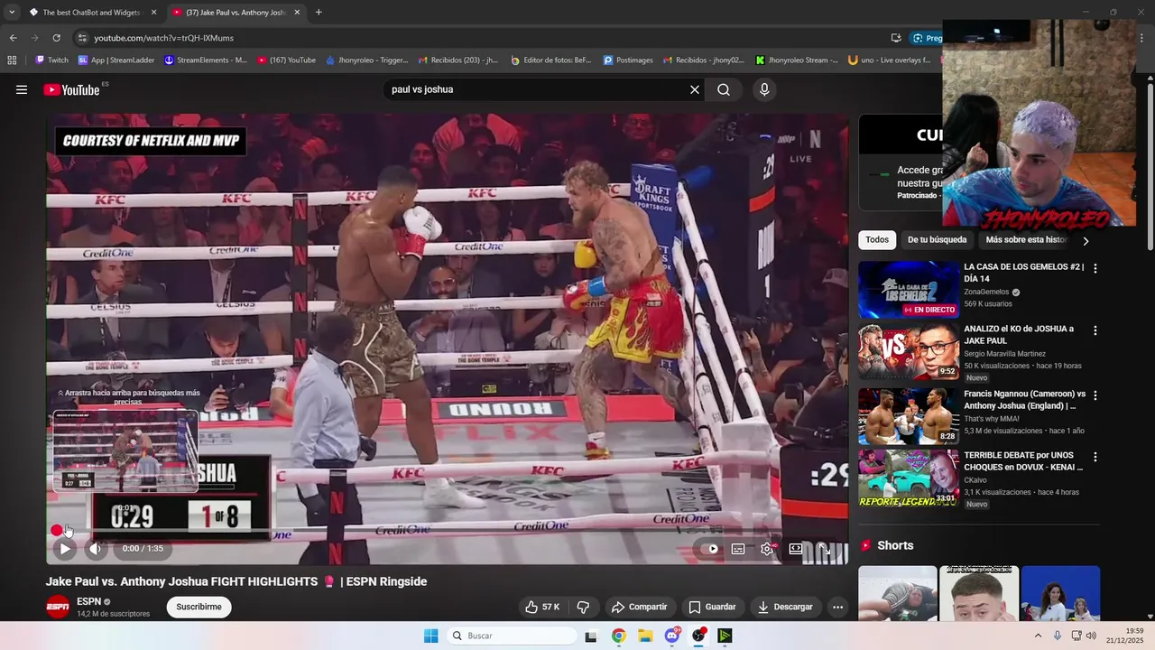Show more filter chips with arrow
1155x650 pixels.
(x=1086, y=241)
